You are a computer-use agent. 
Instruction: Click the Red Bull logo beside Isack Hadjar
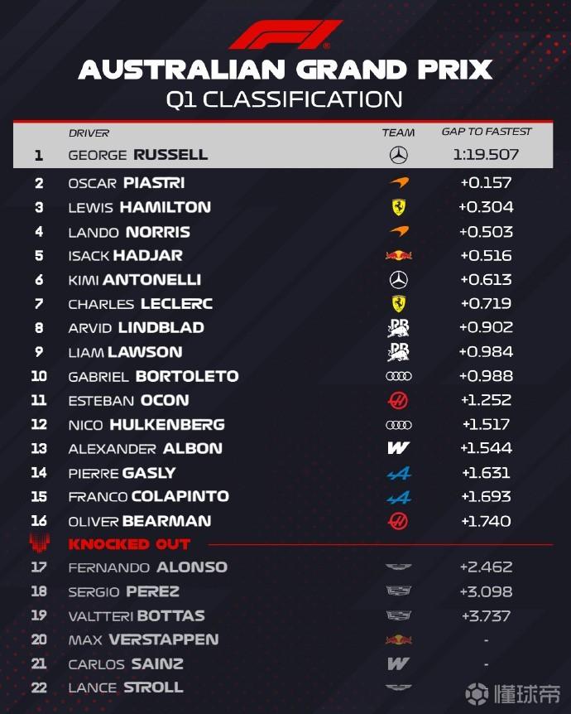click(398, 256)
